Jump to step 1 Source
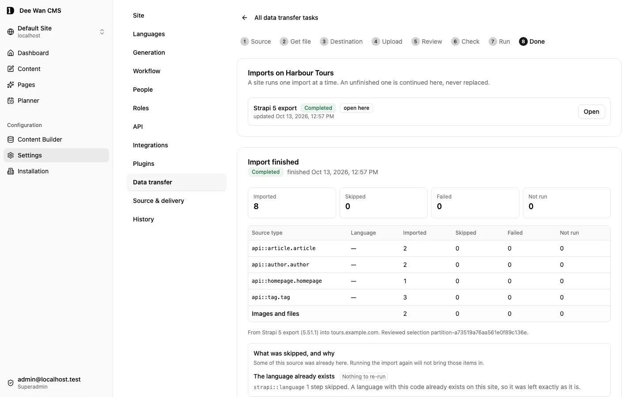This screenshot has height=397, width=636. [x=256, y=41]
